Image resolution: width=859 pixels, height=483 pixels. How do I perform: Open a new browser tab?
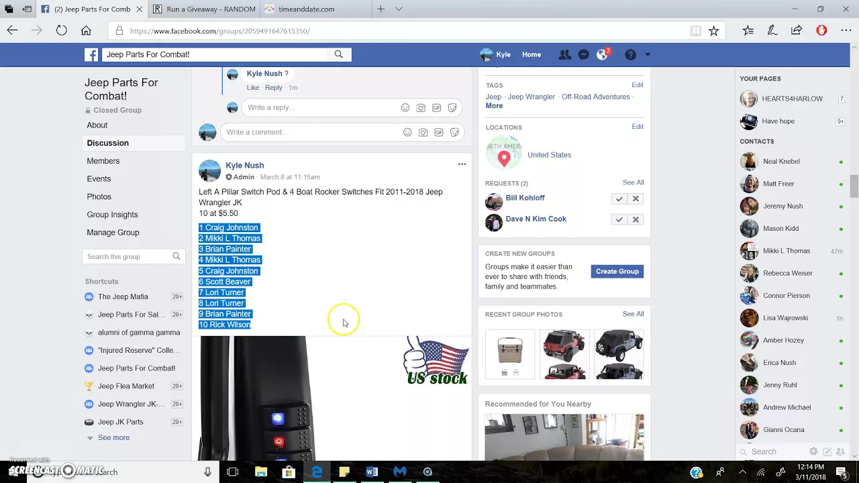pyautogui.click(x=381, y=9)
